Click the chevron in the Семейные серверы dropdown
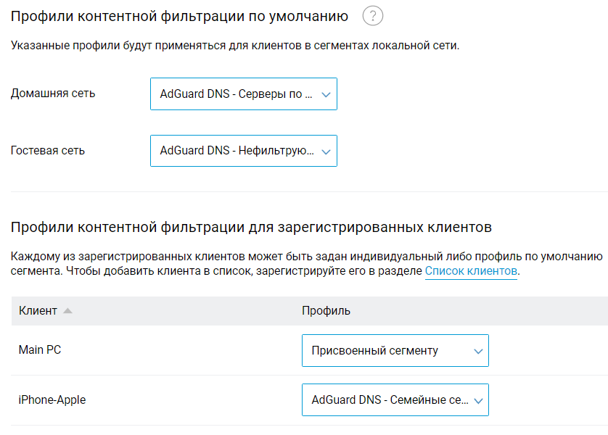The image size is (608, 435). coord(477,401)
